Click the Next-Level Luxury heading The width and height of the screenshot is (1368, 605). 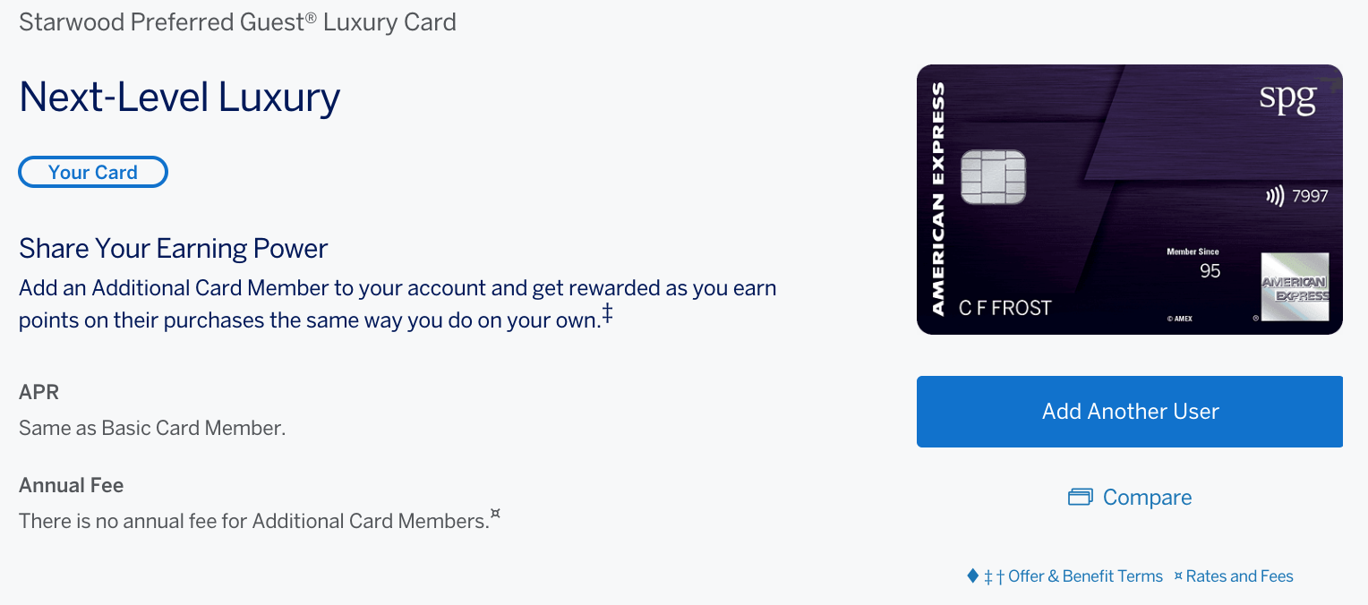coord(179,97)
